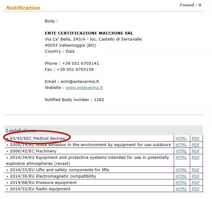The image size is (212, 199).
Task: Select the 2014/53/EU Radio equipment row
Action: coord(40,189)
